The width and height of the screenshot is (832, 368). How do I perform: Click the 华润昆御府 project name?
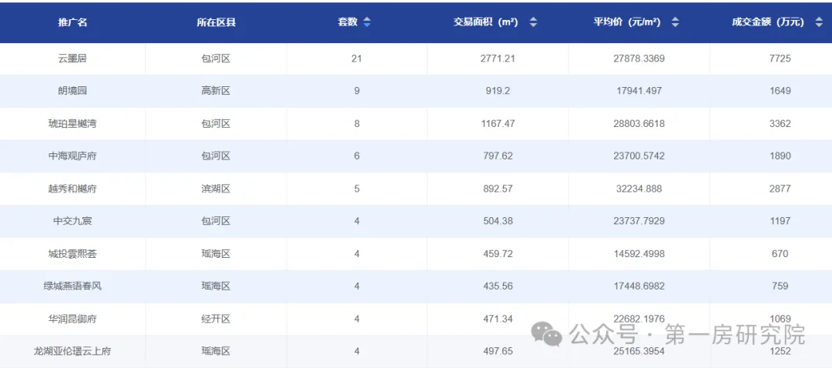[72, 319]
